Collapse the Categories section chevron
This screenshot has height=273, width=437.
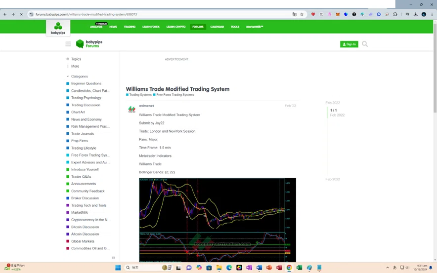click(67, 76)
